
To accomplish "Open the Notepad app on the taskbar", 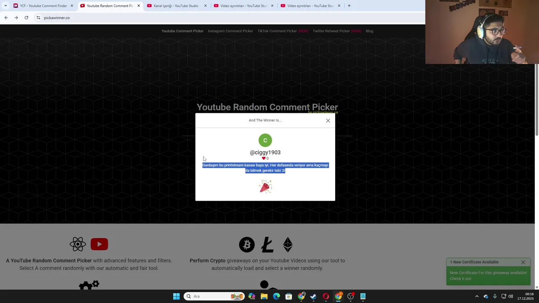I will [363, 296].
